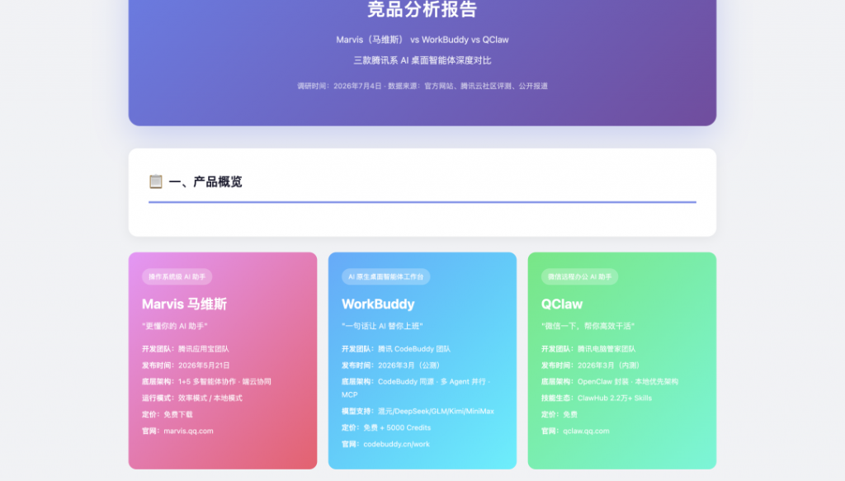Click 底层架构: CodeBuddy 同源 line
The height and width of the screenshot is (481, 845).
pos(416,388)
